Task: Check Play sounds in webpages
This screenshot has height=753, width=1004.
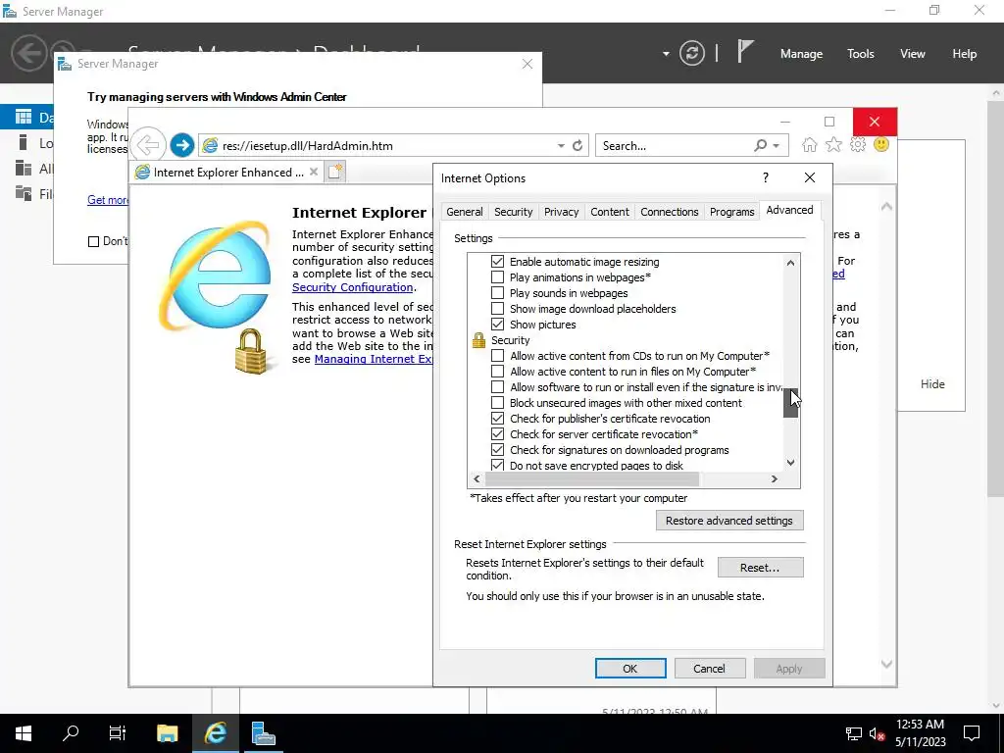Action: coord(497,292)
